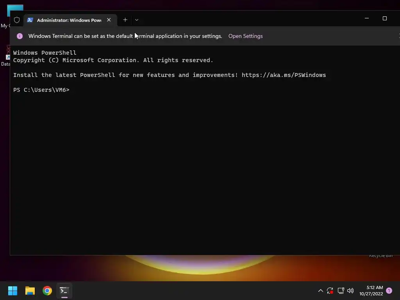Click the Windows PowerShell header text
The height and width of the screenshot is (300, 400).
pyautogui.click(x=45, y=53)
